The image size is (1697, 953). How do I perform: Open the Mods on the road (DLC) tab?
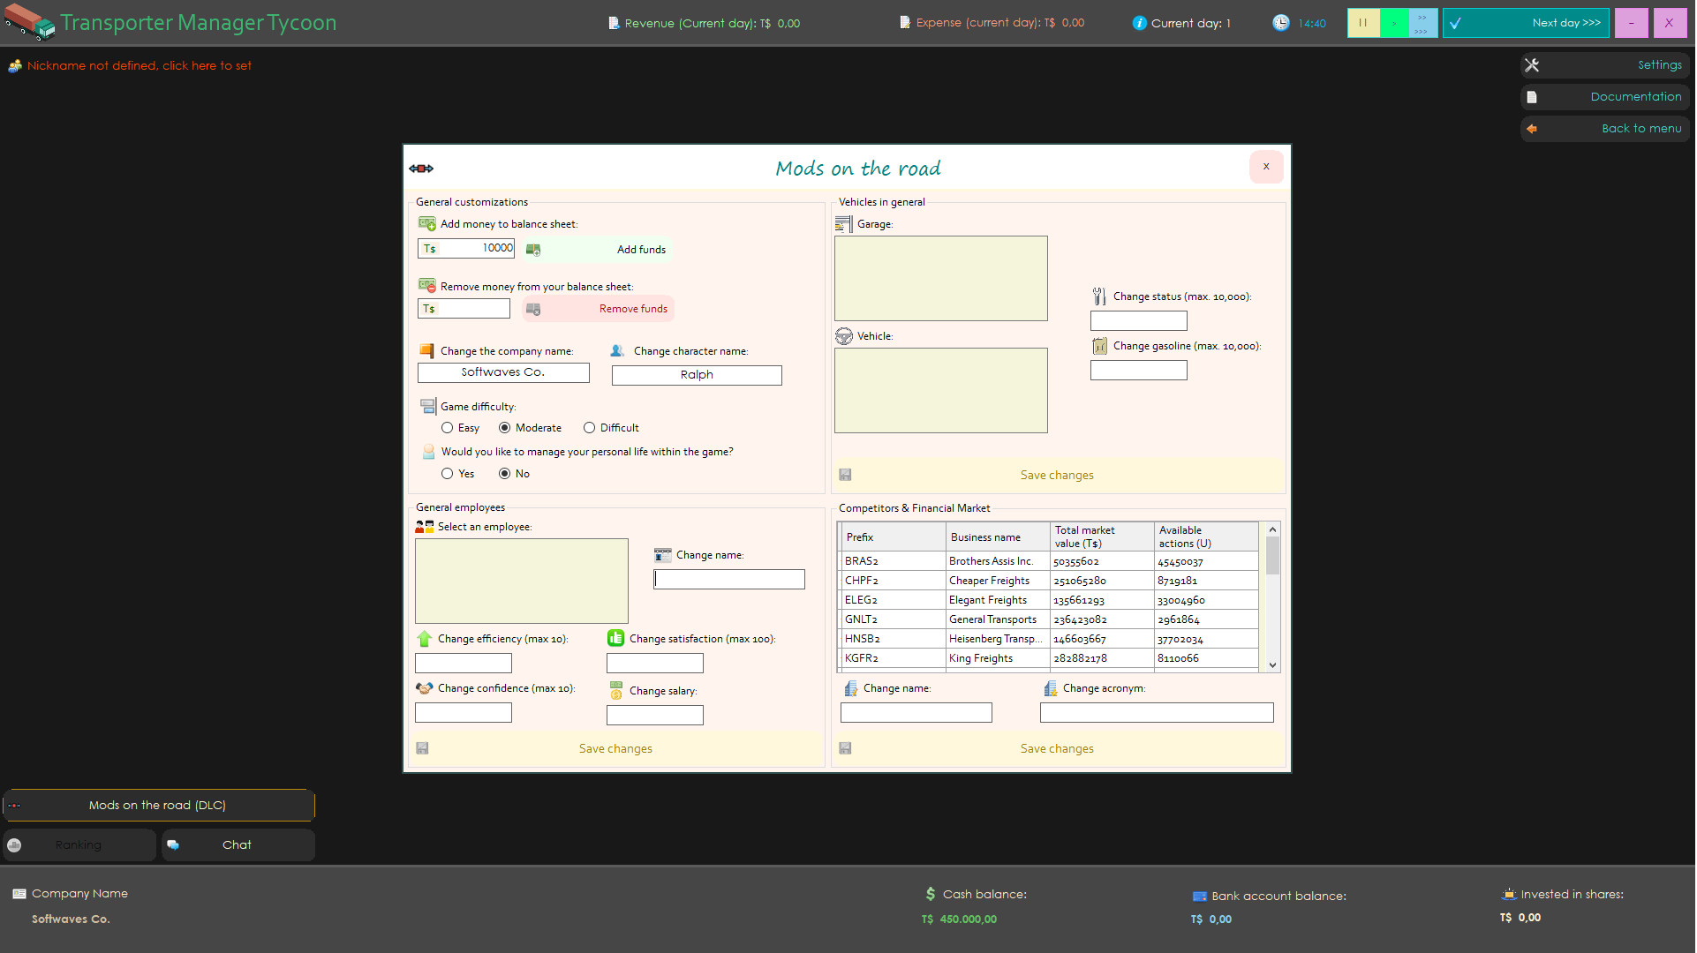pyautogui.click(x=157, y=805)
